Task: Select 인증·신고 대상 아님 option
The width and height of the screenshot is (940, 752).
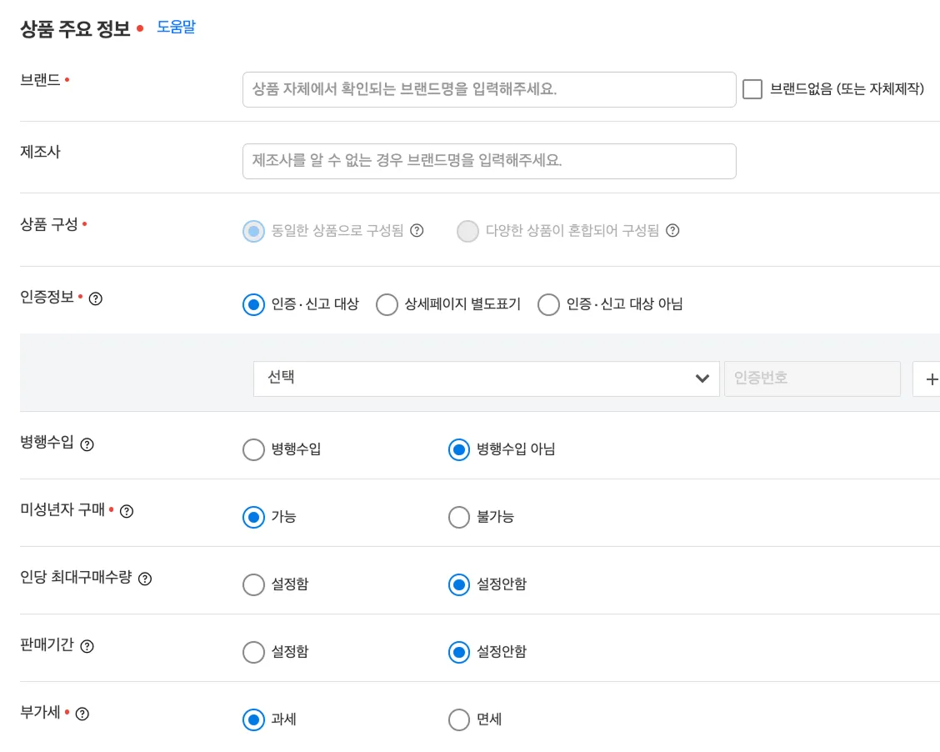Action: pos(548,304)
